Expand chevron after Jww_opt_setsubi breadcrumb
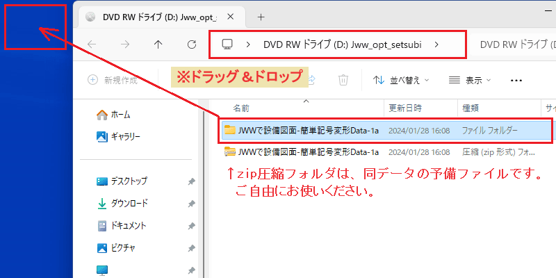Image resolution: width=556 pixels, height=278 pixels. click(436, 44)
